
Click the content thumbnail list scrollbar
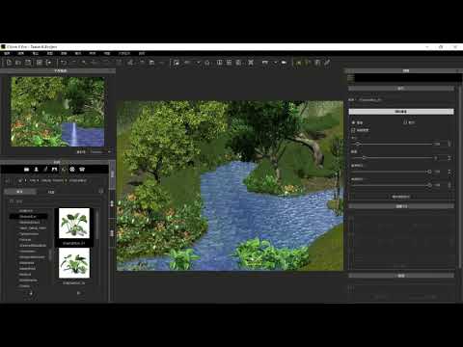click(97, 225)
